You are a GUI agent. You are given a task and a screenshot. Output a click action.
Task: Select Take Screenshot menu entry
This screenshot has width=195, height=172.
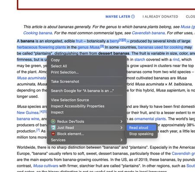(x=87, y=82)
